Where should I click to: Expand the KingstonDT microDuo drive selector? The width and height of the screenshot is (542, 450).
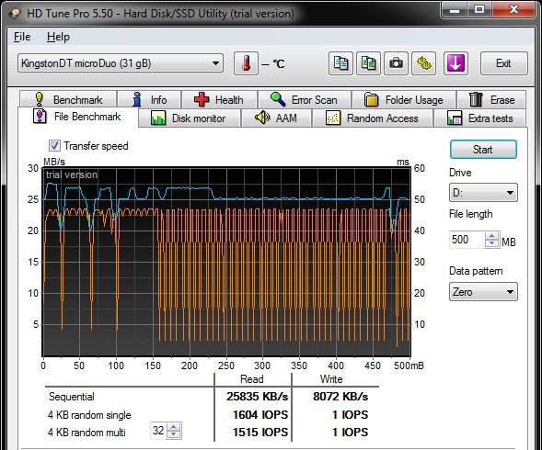click(121, 63)
